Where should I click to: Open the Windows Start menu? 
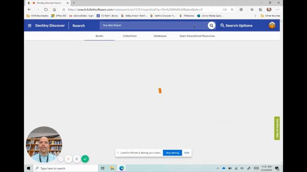click(29, 168)
